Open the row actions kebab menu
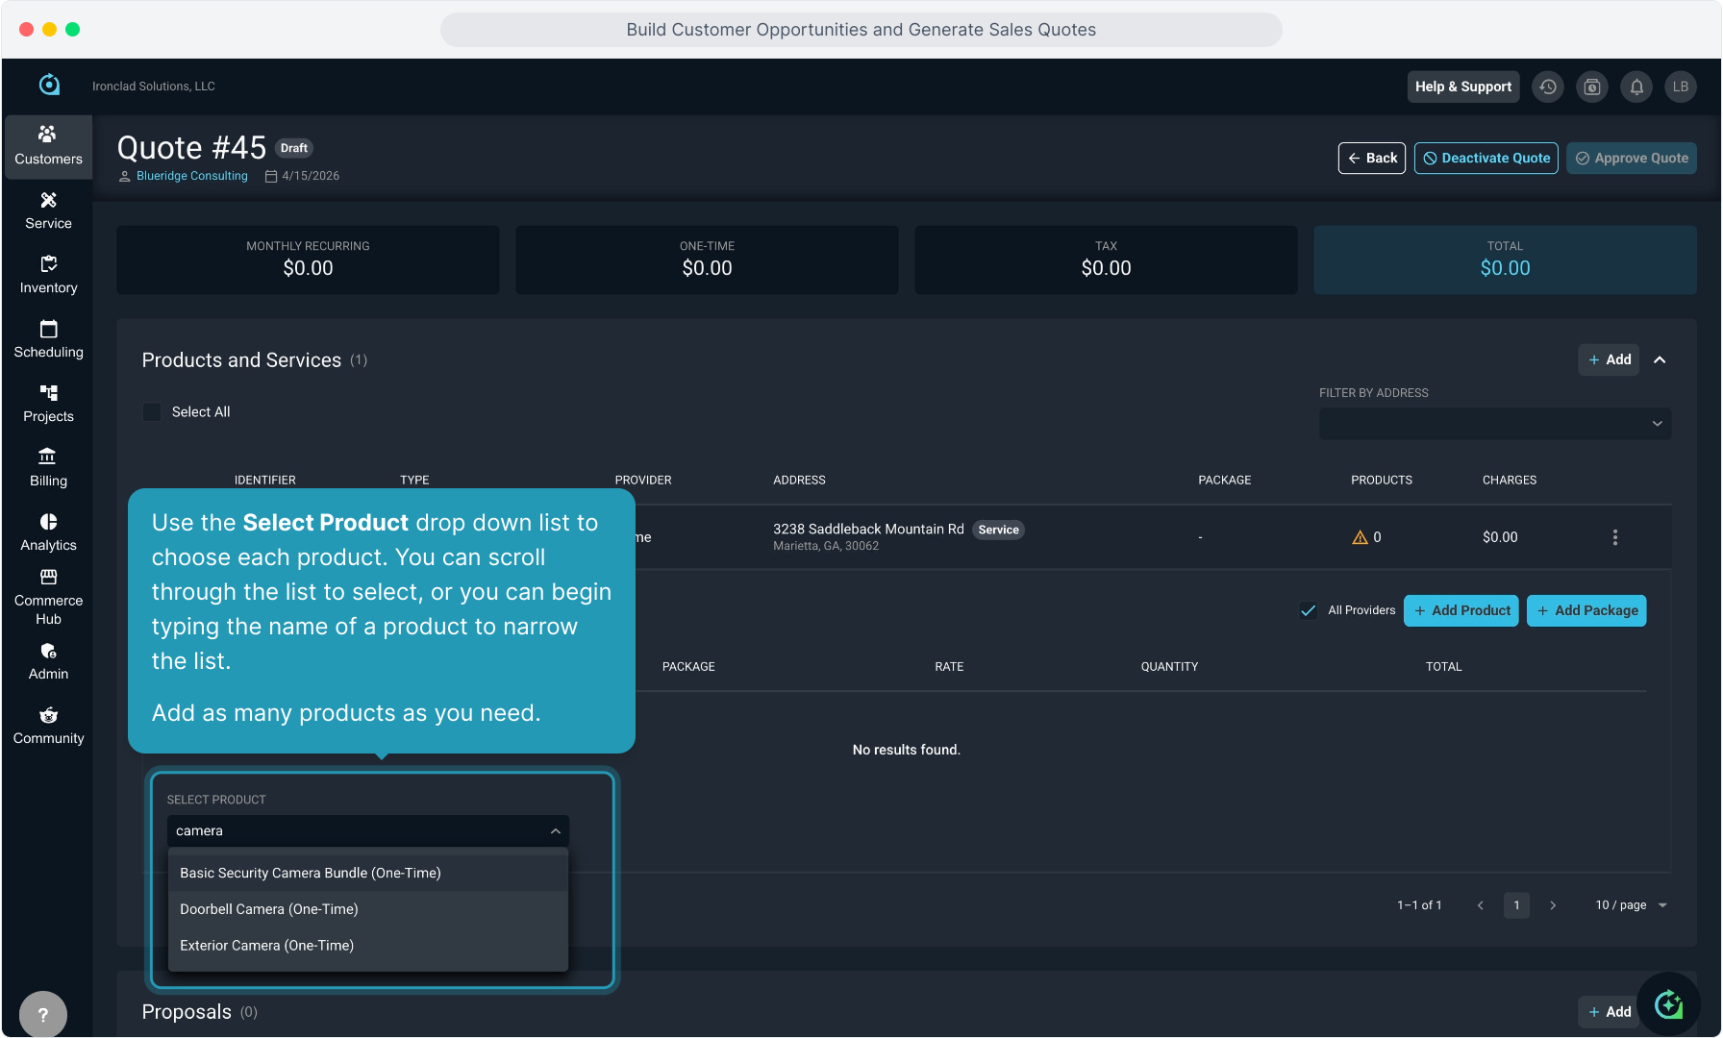 (1614, 537)
